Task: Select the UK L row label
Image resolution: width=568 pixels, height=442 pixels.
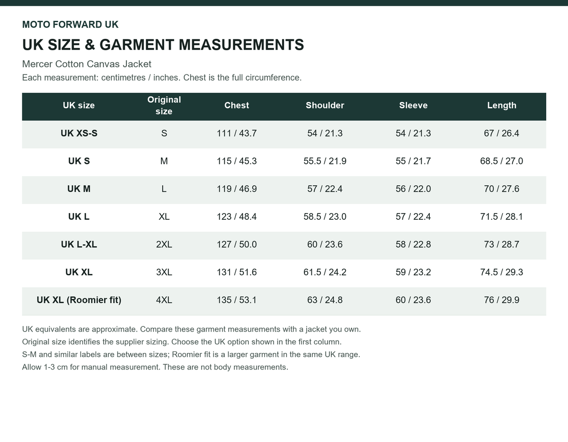Action: pyautogui.click(x=79, y=216)
